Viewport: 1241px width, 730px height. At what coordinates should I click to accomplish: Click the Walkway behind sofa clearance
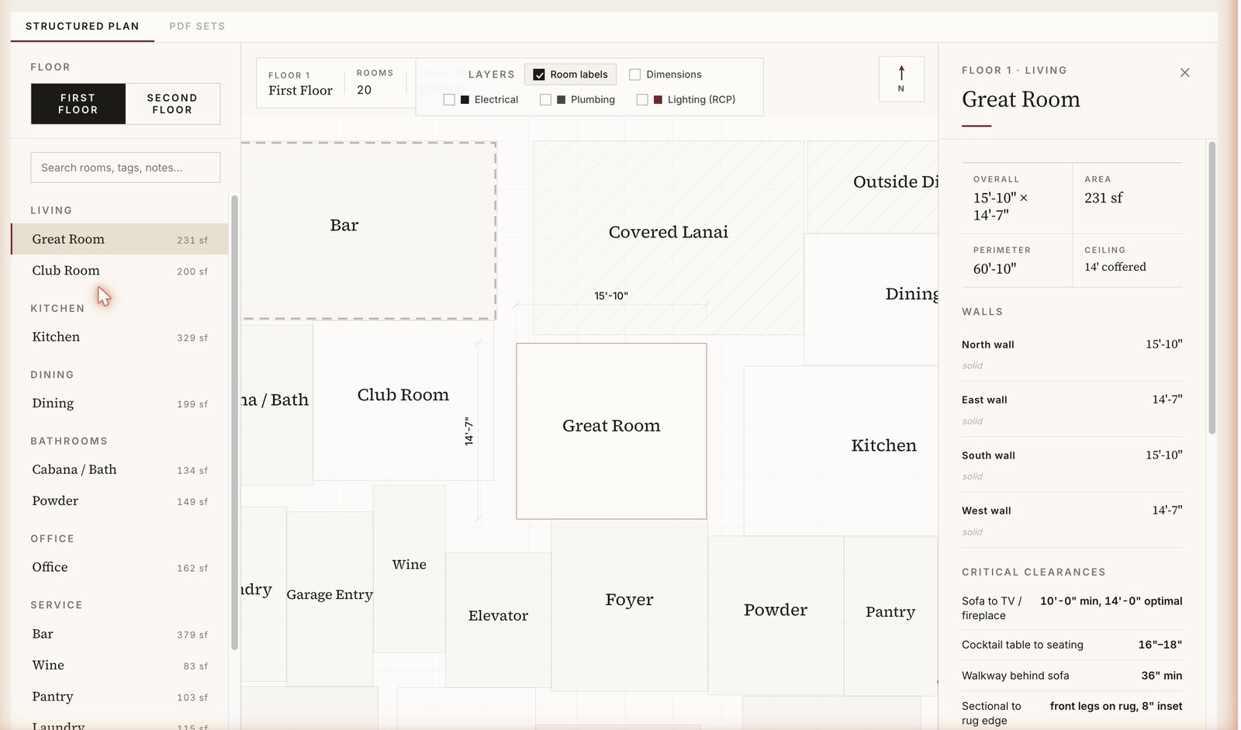1072,676
